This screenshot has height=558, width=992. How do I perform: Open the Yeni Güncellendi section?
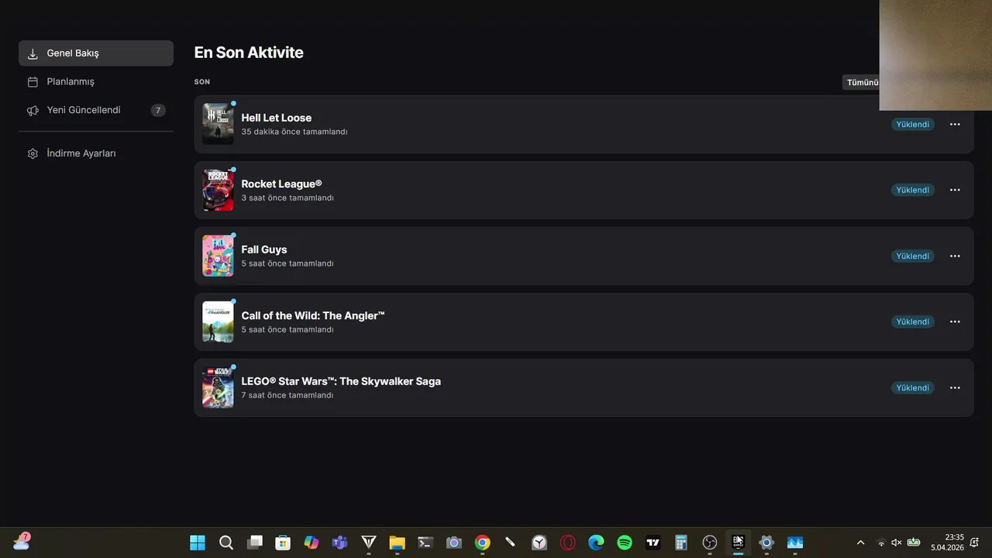point(96,110)
